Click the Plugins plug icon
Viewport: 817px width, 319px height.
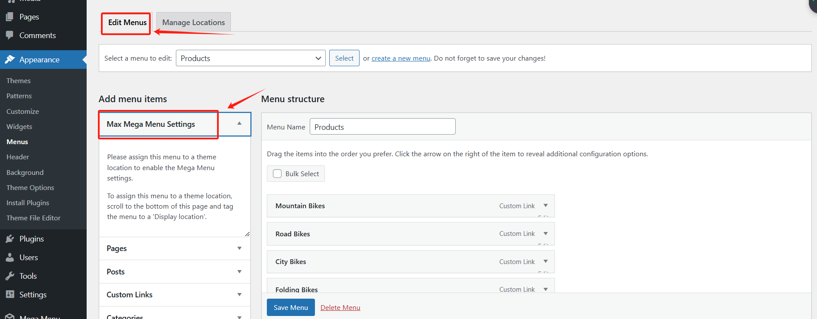pyautogui.click(x=10, y=239)
